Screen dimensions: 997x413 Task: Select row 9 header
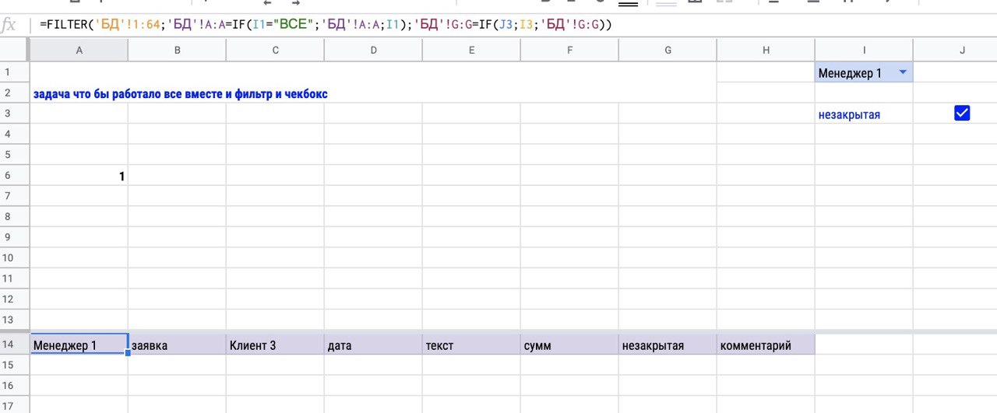tap(14, 237)
